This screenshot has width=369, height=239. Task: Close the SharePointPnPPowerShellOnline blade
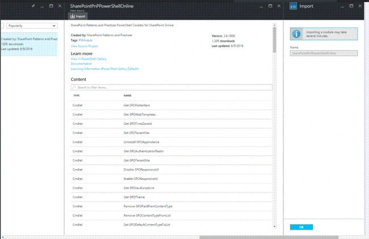click(x=279, y=6)
